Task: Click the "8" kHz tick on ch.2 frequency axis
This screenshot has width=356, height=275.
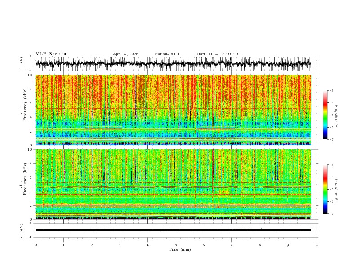Action: pyautogui.click(x=31, y=164)
